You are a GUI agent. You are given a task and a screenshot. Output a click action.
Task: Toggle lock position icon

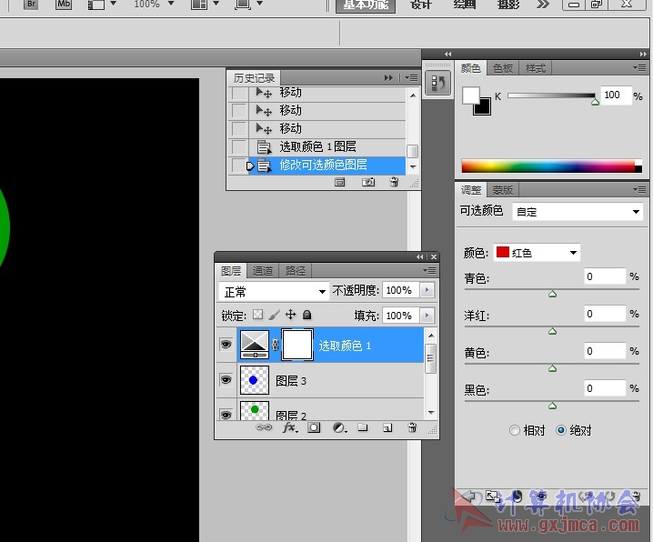click(291, 315)
